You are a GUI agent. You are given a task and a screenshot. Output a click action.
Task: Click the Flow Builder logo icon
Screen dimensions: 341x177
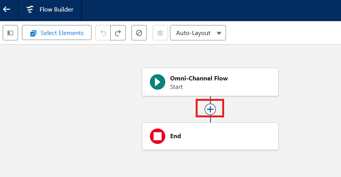click(30, 10)
